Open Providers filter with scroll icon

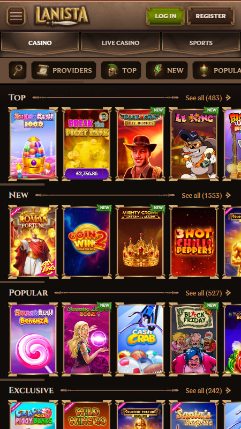[x=64, y=70]
